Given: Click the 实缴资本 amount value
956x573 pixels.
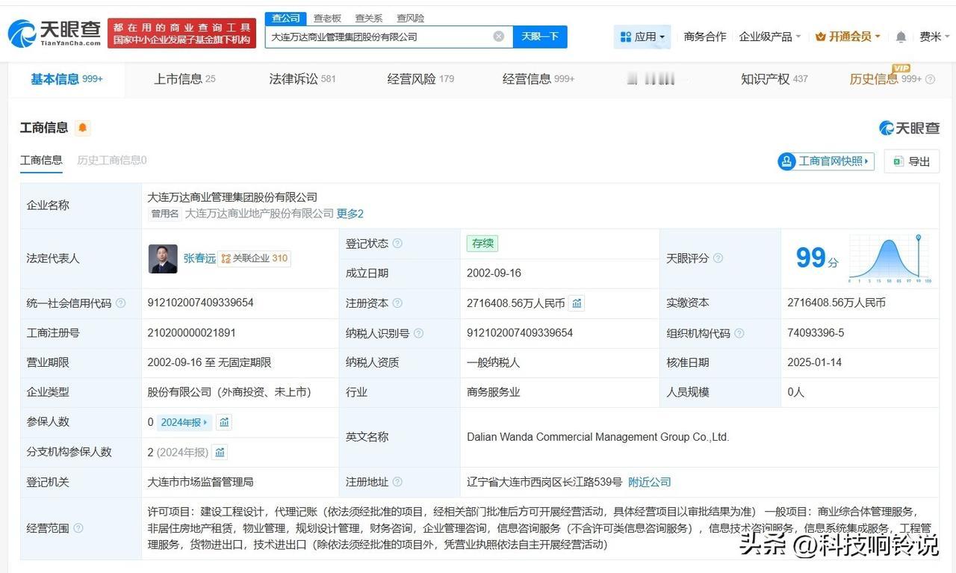Looking at the screenshot, I should pyautogui.click(x=836, y=303).
